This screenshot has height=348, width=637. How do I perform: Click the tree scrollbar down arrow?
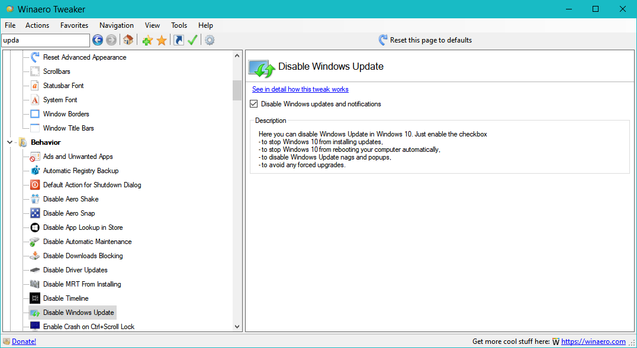coord(237,327)
